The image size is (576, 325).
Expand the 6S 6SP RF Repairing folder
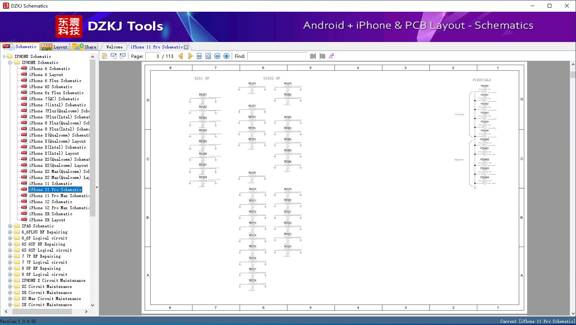(x=10, y=244)
